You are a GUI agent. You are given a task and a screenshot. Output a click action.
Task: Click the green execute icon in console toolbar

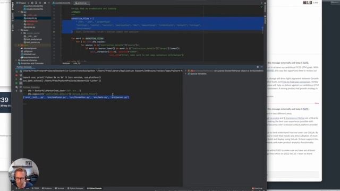[x=16, y=79]
